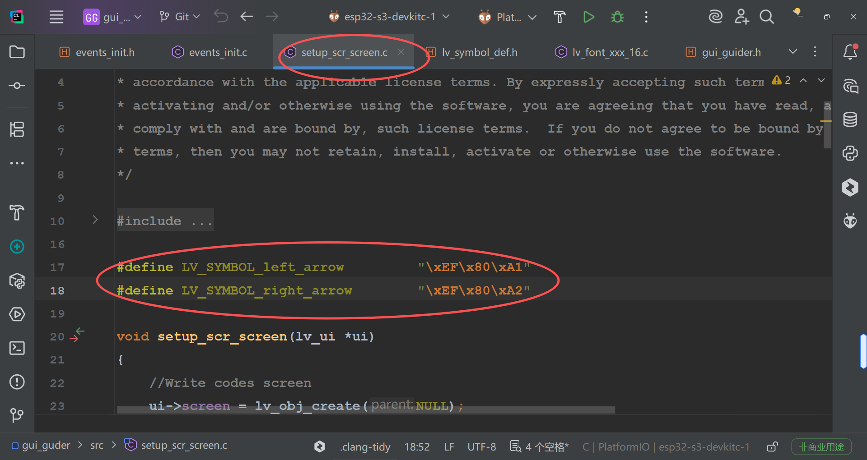The width and height of the screenshot is (867, 460).
Task: Switch to events_init.h tab
Action: coord(97,52)
